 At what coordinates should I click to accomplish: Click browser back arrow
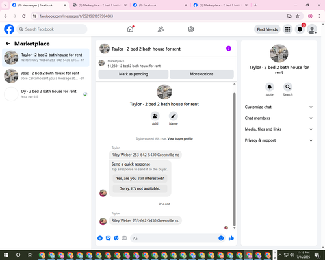[x=6, y=16]
